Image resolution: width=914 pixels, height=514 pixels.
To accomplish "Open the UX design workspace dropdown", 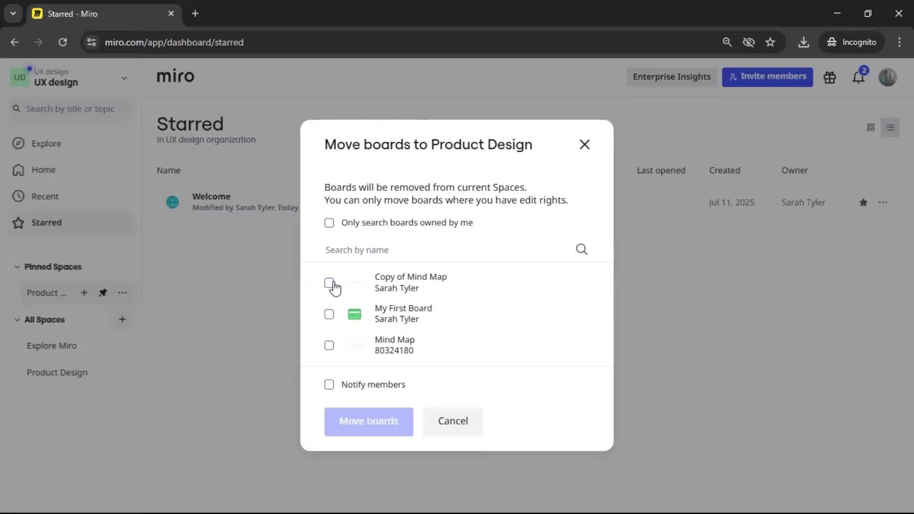I will pos(124,78).
